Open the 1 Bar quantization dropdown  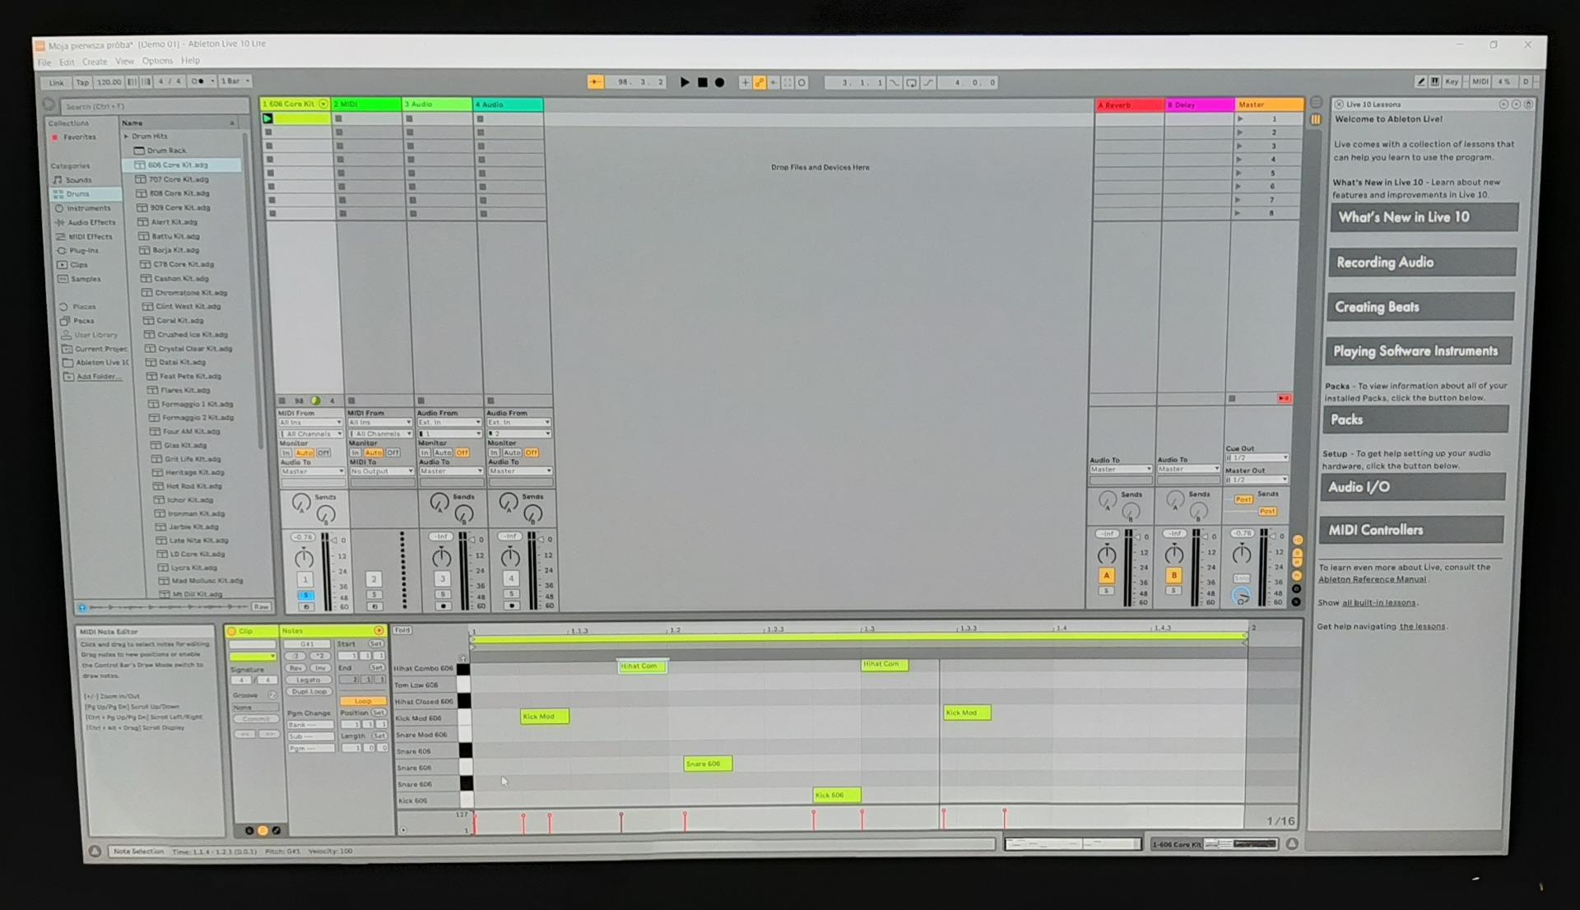(235, 81)
